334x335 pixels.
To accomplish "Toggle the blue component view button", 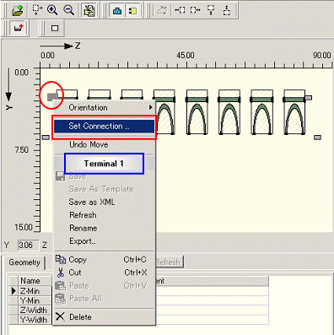I will tap(117, 11).
